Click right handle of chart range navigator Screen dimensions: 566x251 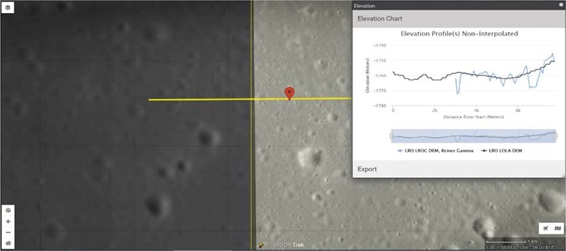(556, 136)
